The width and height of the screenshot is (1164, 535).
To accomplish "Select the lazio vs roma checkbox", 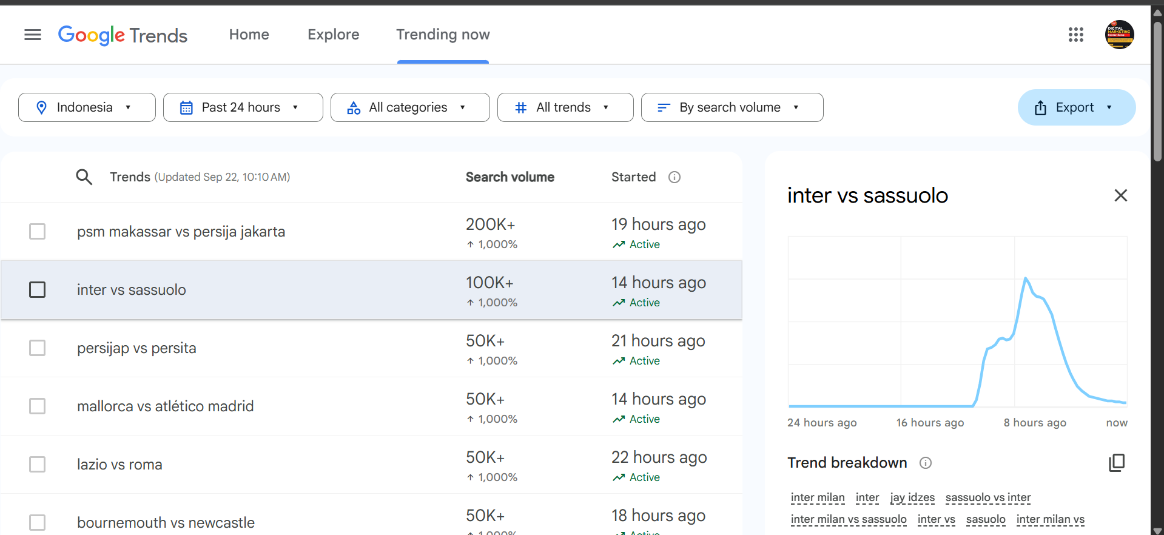I will (38, 465).
